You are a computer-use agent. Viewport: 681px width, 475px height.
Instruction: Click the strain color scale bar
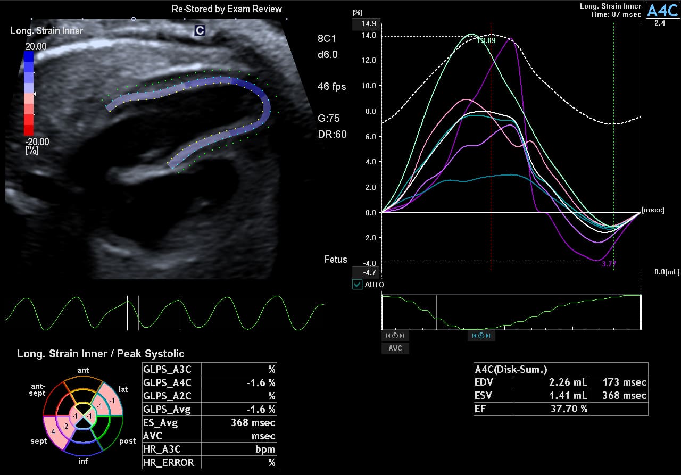point(29,93)
